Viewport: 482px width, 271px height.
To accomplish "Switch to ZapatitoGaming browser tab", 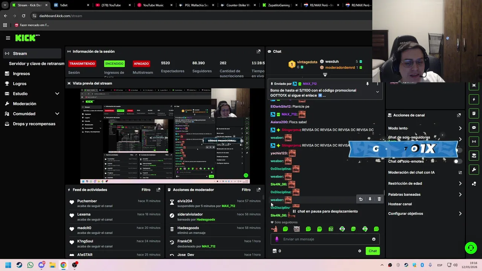I will [x=280, y=5].
